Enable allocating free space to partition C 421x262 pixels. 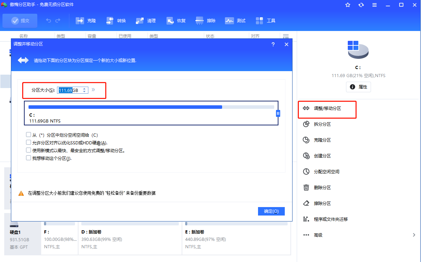29,135
